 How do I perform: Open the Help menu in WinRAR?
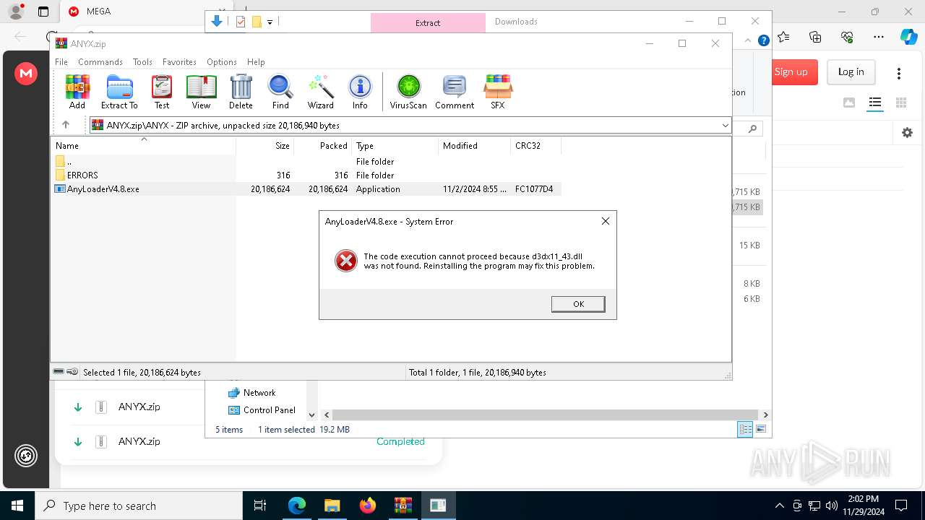[256, 62]
